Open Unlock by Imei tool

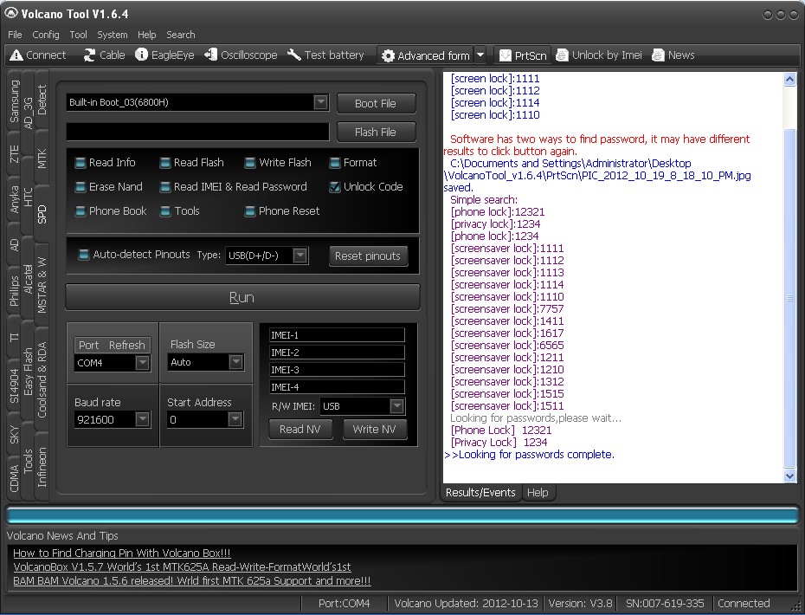599,55
